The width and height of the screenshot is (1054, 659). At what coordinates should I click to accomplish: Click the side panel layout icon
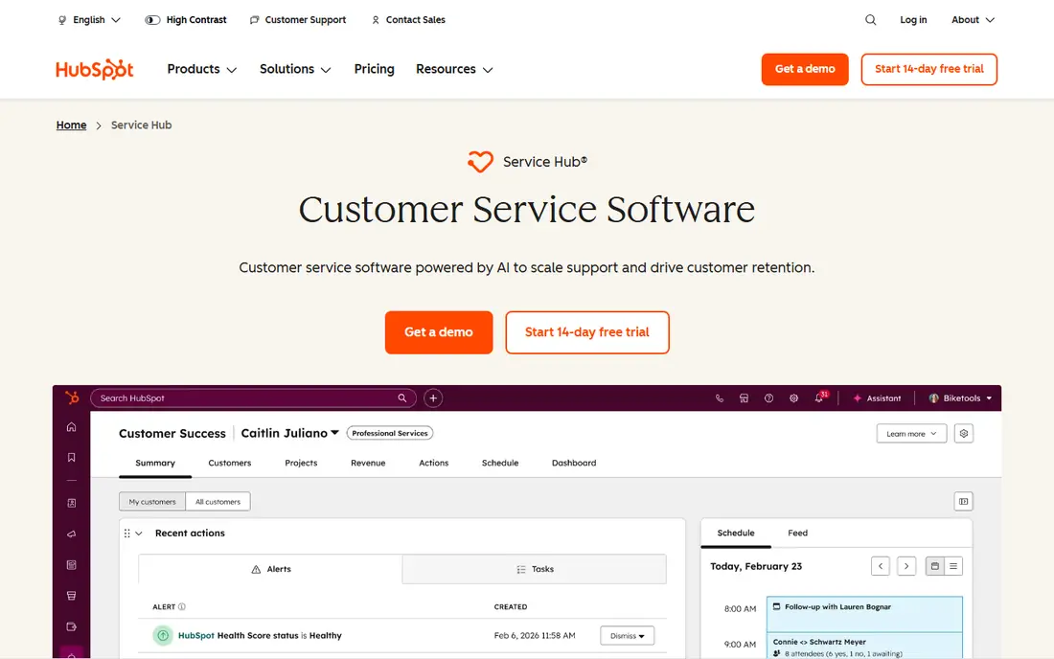pyautogui.click(x=963, y=501)
